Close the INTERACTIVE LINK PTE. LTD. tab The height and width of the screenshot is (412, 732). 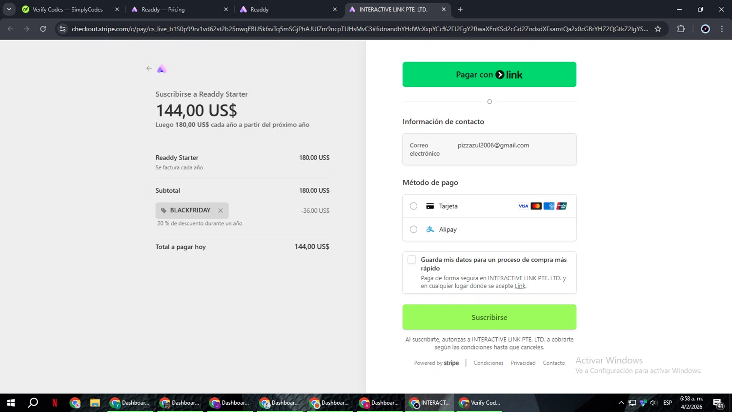[444, 9]
